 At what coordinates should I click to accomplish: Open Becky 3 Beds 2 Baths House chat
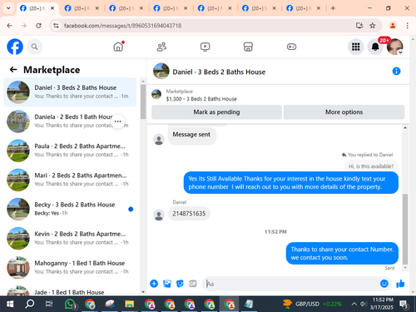tap(70, 209)
